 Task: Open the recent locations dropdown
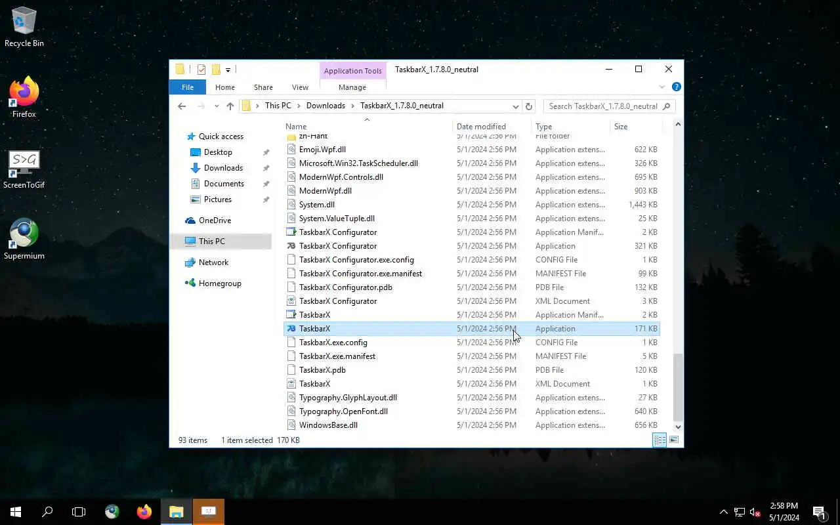pos(216,106)
